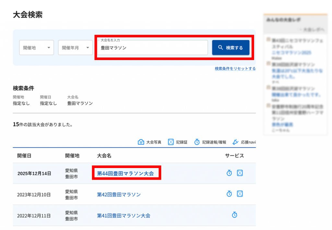Open the 開催地 dropdown
This screenshot has width=332, height=230.
click(x=36, y=48)
